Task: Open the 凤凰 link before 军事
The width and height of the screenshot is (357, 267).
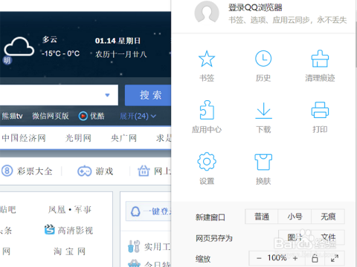Action: 57,210
